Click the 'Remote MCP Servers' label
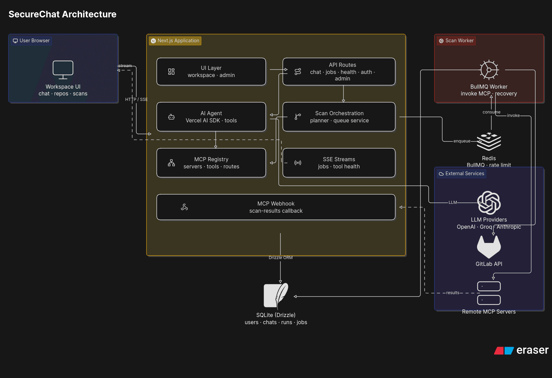Screen dimensions: 552x378 (489, 312)
